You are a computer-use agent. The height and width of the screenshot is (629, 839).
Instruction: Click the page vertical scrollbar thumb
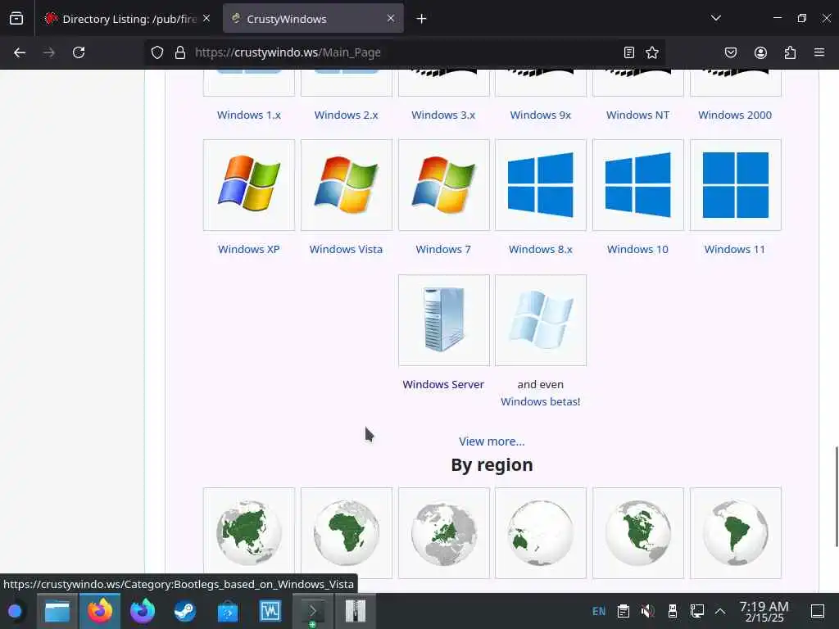(x=837, y=496)
